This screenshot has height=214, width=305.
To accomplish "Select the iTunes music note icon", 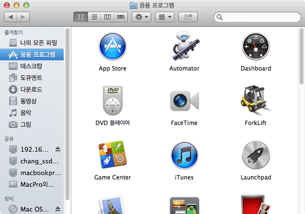I will point(184,155).
